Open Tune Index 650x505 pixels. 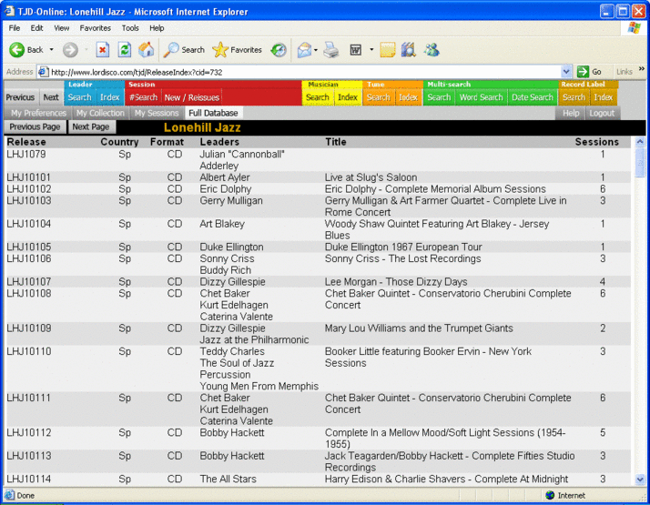click(409, 97)
